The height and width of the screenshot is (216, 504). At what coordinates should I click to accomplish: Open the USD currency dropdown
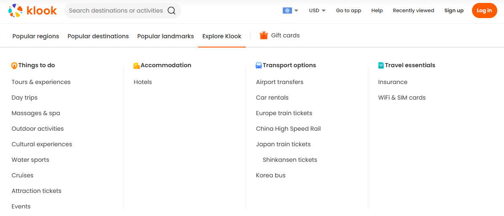317,11
